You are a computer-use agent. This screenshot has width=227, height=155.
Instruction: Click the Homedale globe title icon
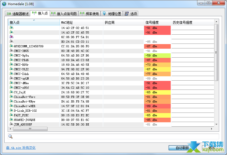point(4,4)
